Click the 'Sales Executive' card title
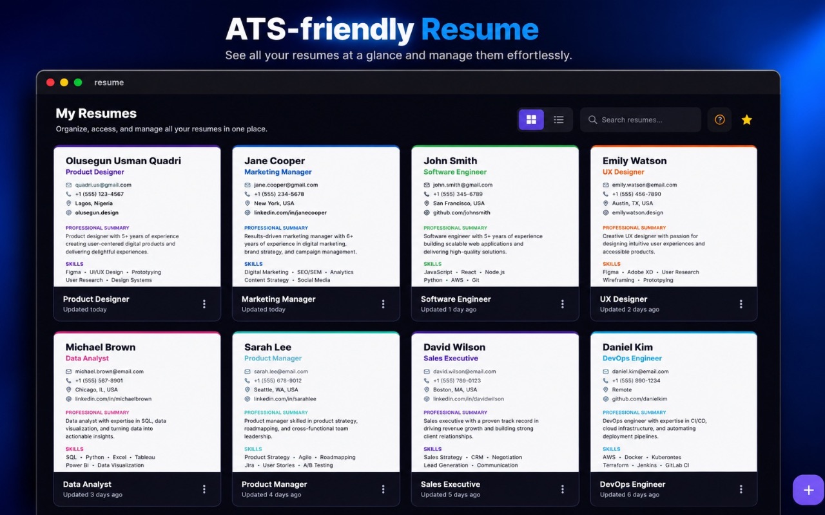Screen dimensions: 825x515 pos(451,485)
